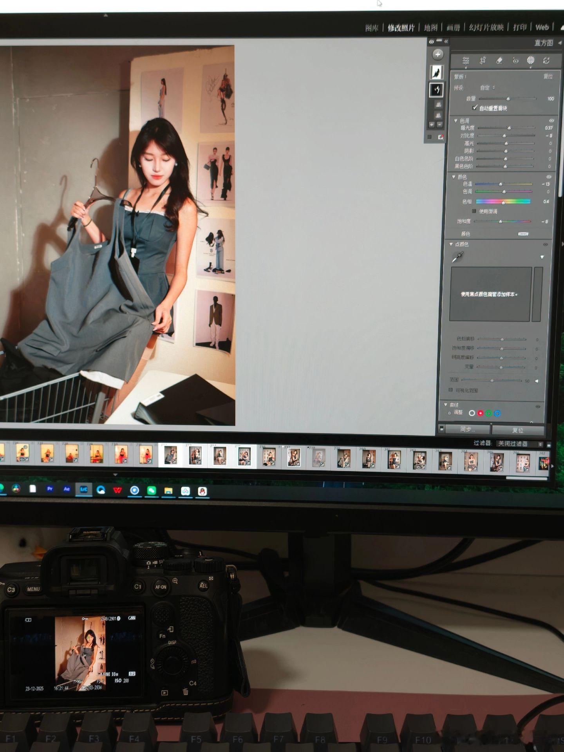Click the 色相 hue rainbow slider
This screenshot has height=752, width=564.
(x=503, y=202)
